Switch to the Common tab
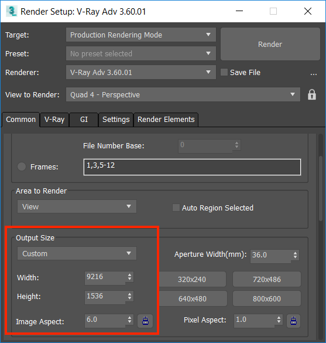Image resolution: width=326 pixels, height=343 pixels. click(20, 120)
